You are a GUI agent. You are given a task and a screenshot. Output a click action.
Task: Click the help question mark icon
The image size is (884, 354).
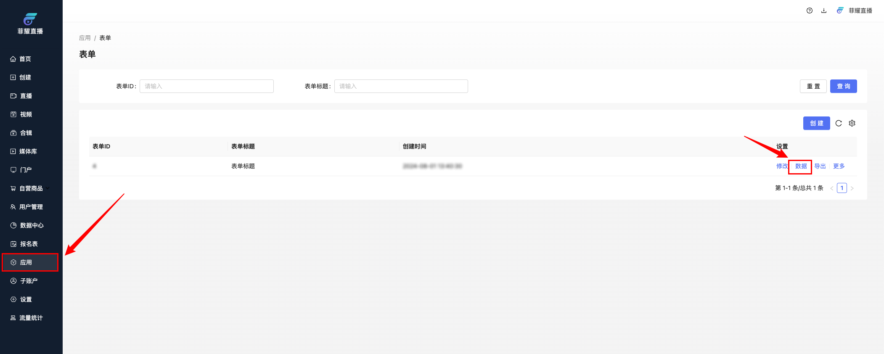(x=809, y=11)
